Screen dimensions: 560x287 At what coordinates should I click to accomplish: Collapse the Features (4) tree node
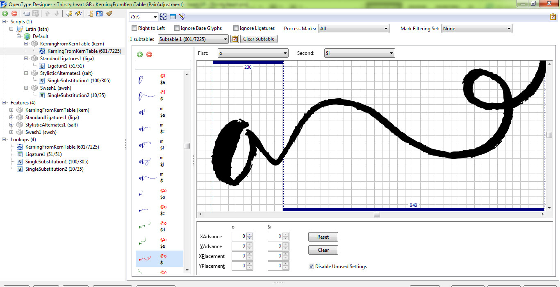4,103
